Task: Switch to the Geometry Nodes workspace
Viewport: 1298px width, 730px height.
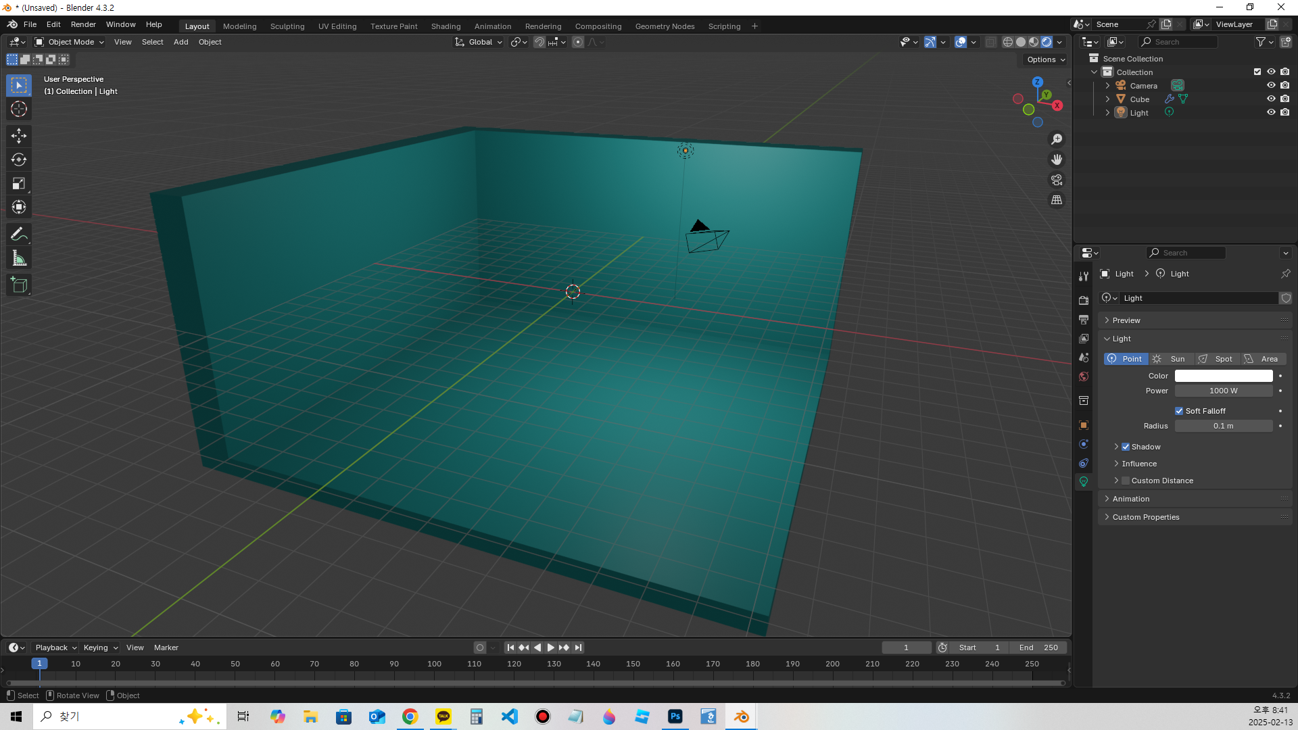Action: [665, 26]
